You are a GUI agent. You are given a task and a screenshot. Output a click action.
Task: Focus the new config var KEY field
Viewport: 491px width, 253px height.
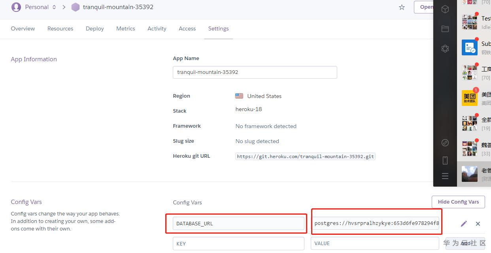(238, 244)
